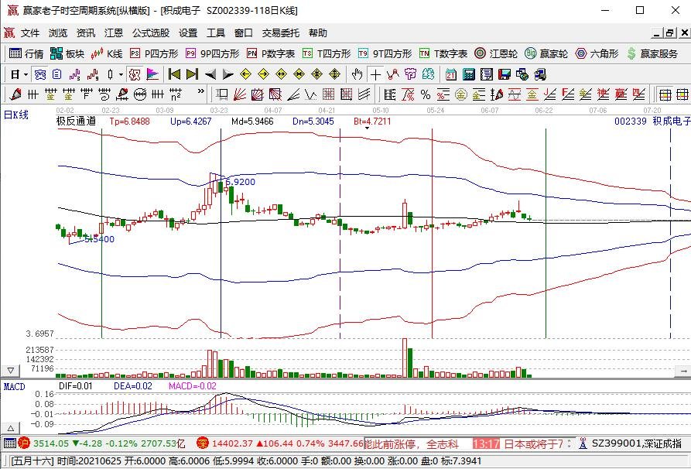Expand the candlestick style dropdown arrow
The width and height of the screenshot is (691, 469).
[x=121, y=74]
